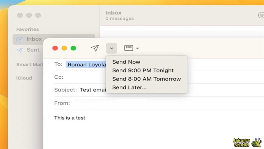Send the email via the paper plane icon
Screen dimensions: 264x149
(x=95, y=48)
